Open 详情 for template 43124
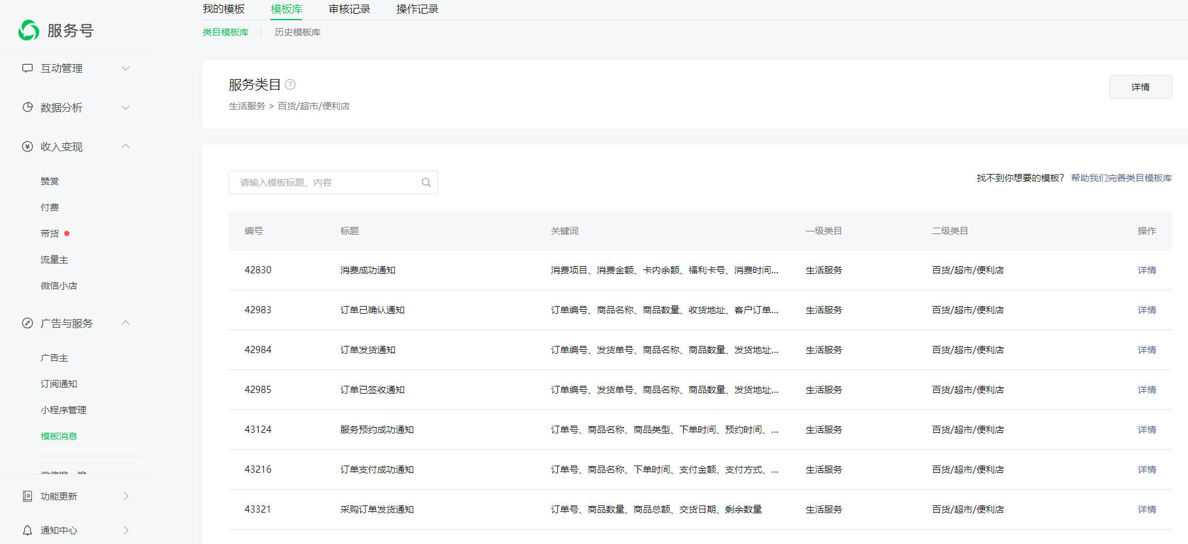Image resolution: width=1188 pixels, height=544 pixels. tap(1147, 430)
